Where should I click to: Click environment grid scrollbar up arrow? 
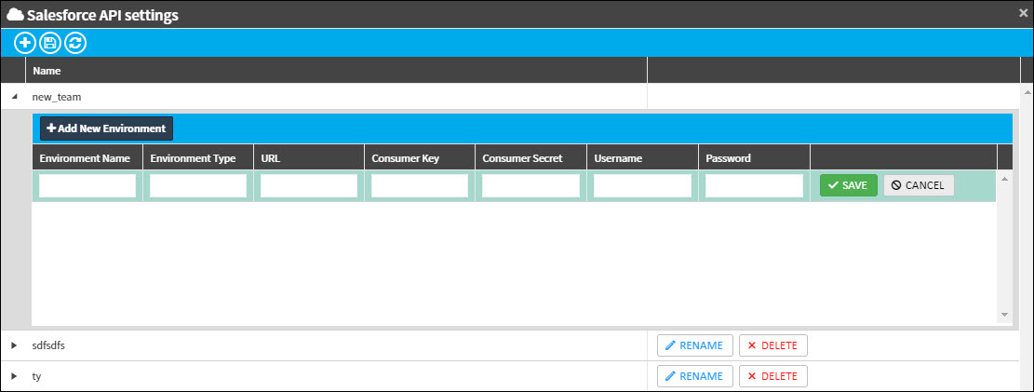coord(1004,178)
